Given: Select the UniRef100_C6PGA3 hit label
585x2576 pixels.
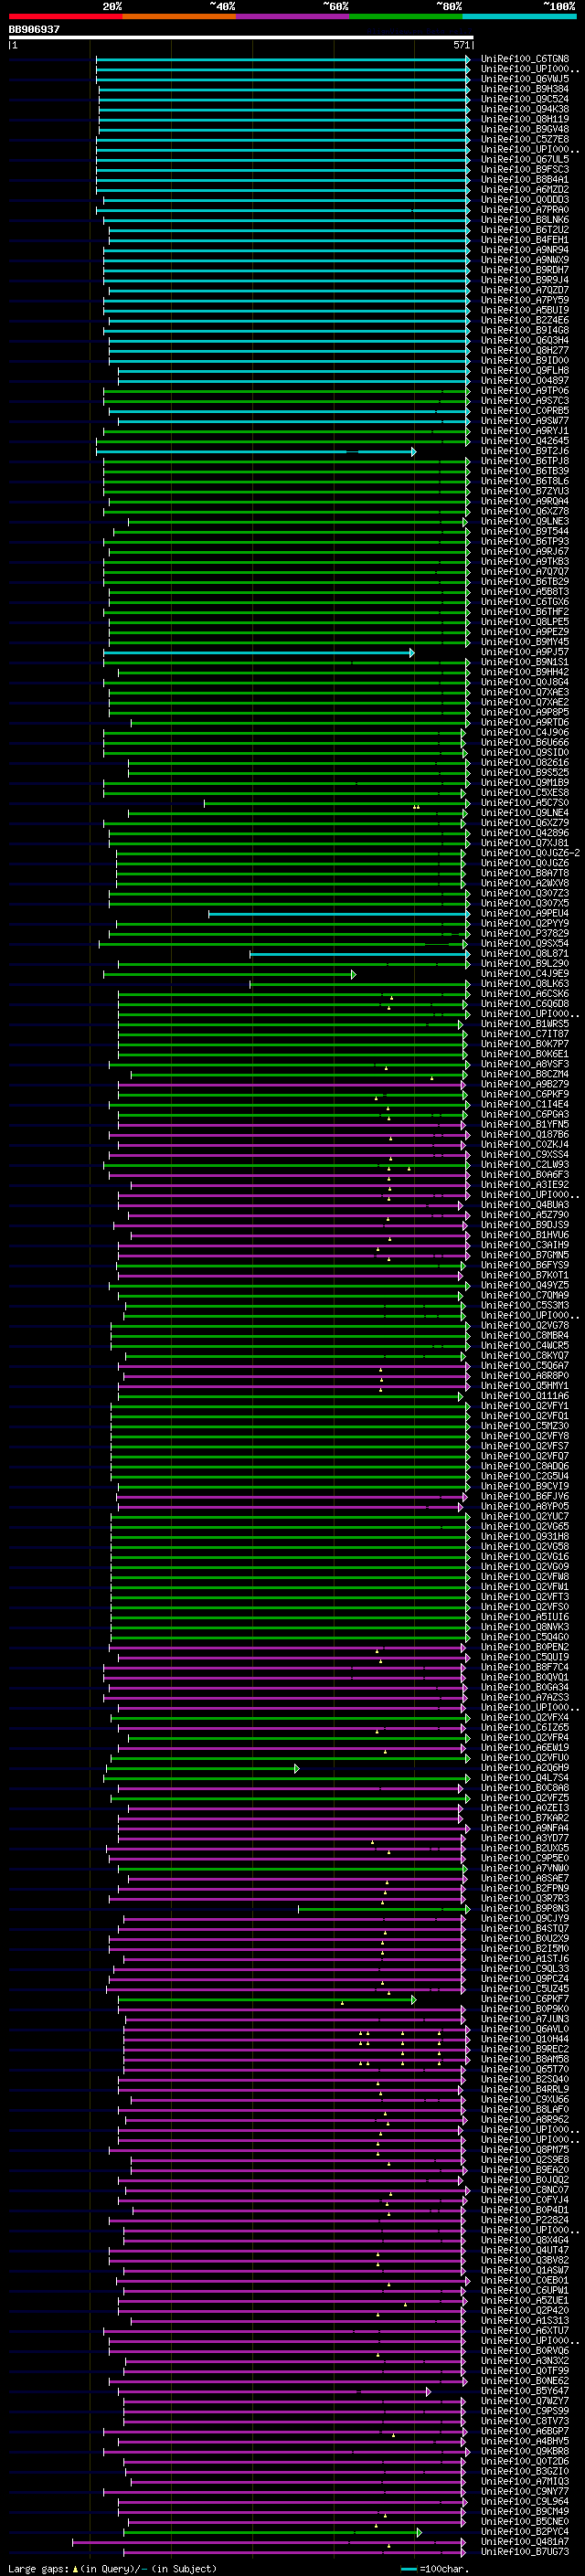Looking at the screenshot, I should click(x=524, y=1114).
